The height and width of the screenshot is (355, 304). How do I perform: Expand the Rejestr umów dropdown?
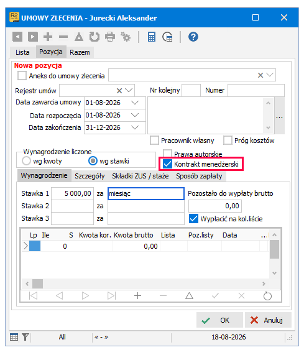[x=129, y=90]
